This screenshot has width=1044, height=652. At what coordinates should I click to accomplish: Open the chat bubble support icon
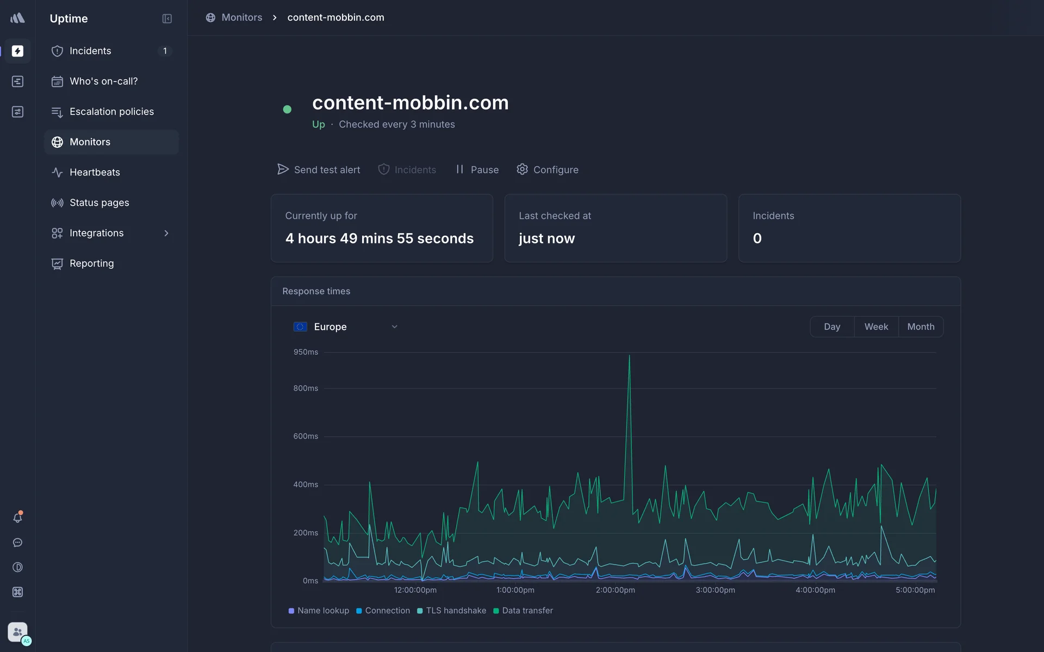[x=17, y=542]
